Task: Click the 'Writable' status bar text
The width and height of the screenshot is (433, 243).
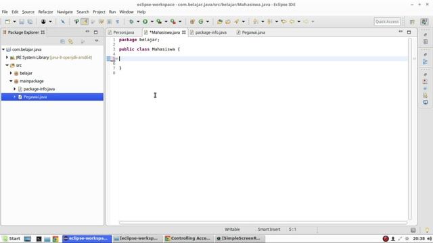Action: coord(232,230)
